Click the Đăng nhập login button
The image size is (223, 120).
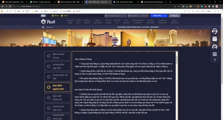click(x=157, y=16)
